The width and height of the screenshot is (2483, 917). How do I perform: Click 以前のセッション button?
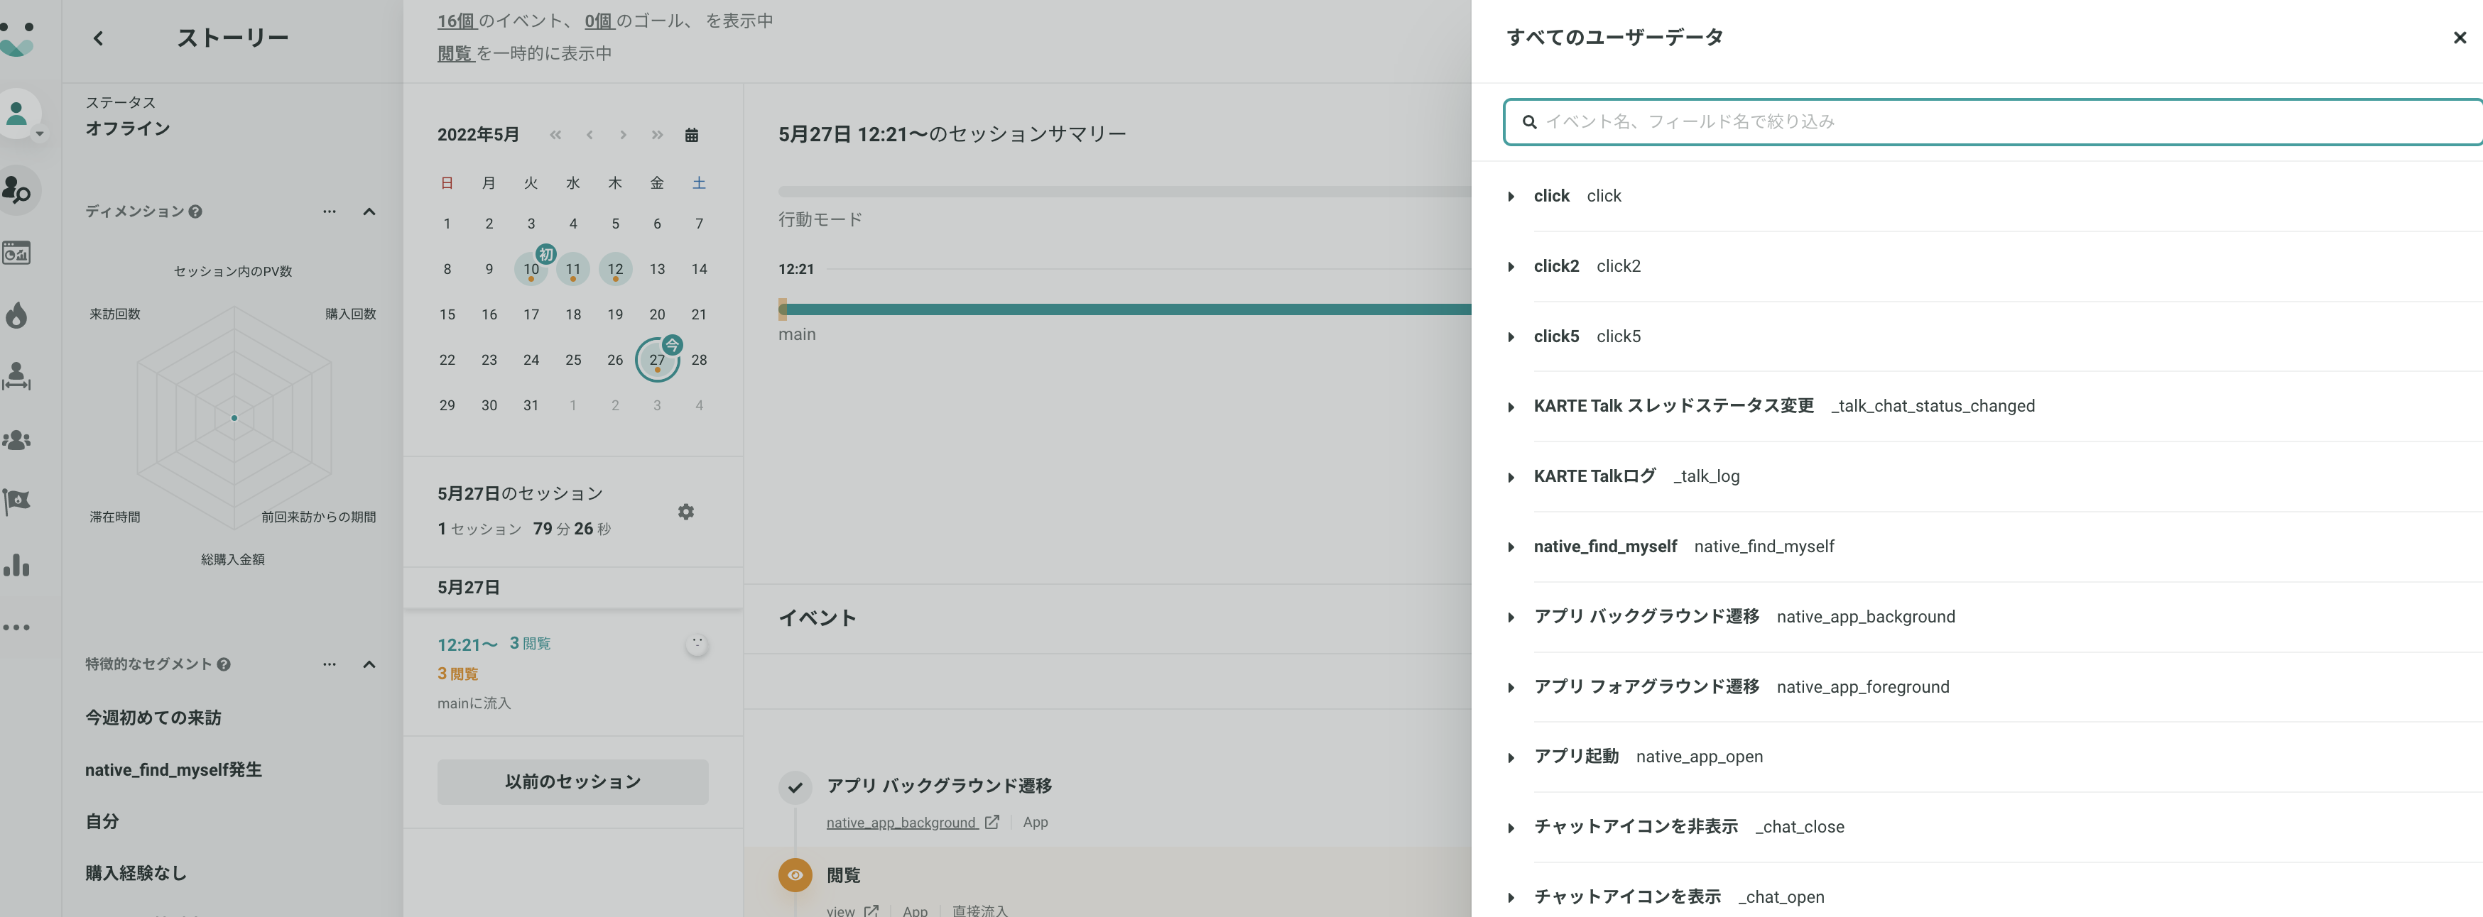tap(572, 781)
